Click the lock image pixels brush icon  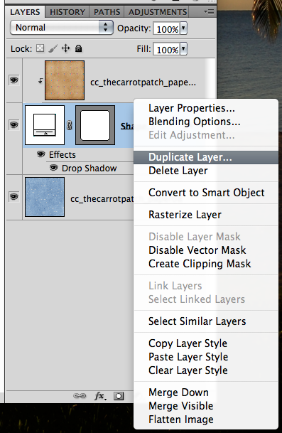pyautogui.click(x=53, y=48)
